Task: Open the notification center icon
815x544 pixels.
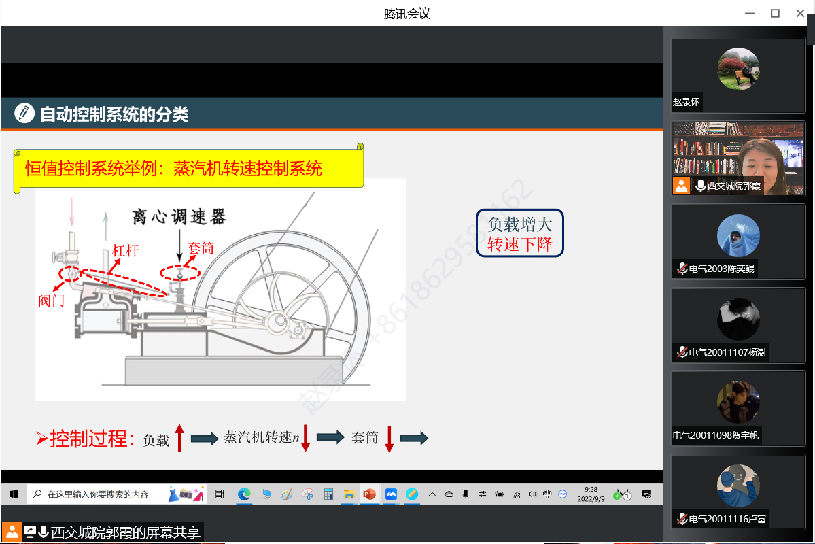Action: click(x=646, y=494)
